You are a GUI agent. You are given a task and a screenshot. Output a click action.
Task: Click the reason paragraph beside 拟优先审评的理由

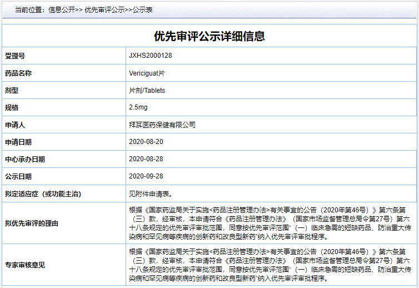tap(270, 224)
